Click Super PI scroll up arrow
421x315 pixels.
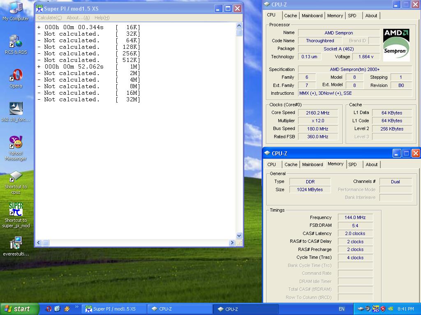[x=239, y=26]
